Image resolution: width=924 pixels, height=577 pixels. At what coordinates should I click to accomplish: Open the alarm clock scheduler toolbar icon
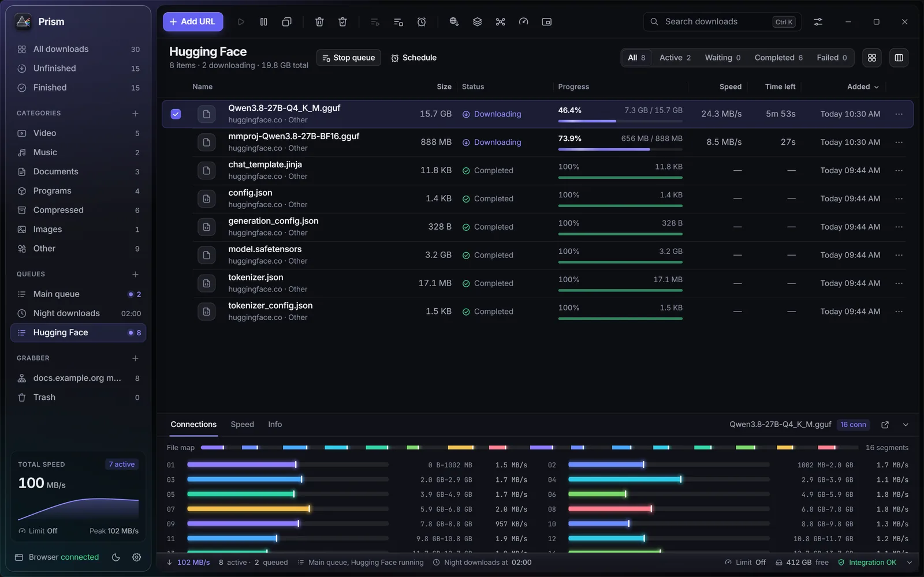422,22
